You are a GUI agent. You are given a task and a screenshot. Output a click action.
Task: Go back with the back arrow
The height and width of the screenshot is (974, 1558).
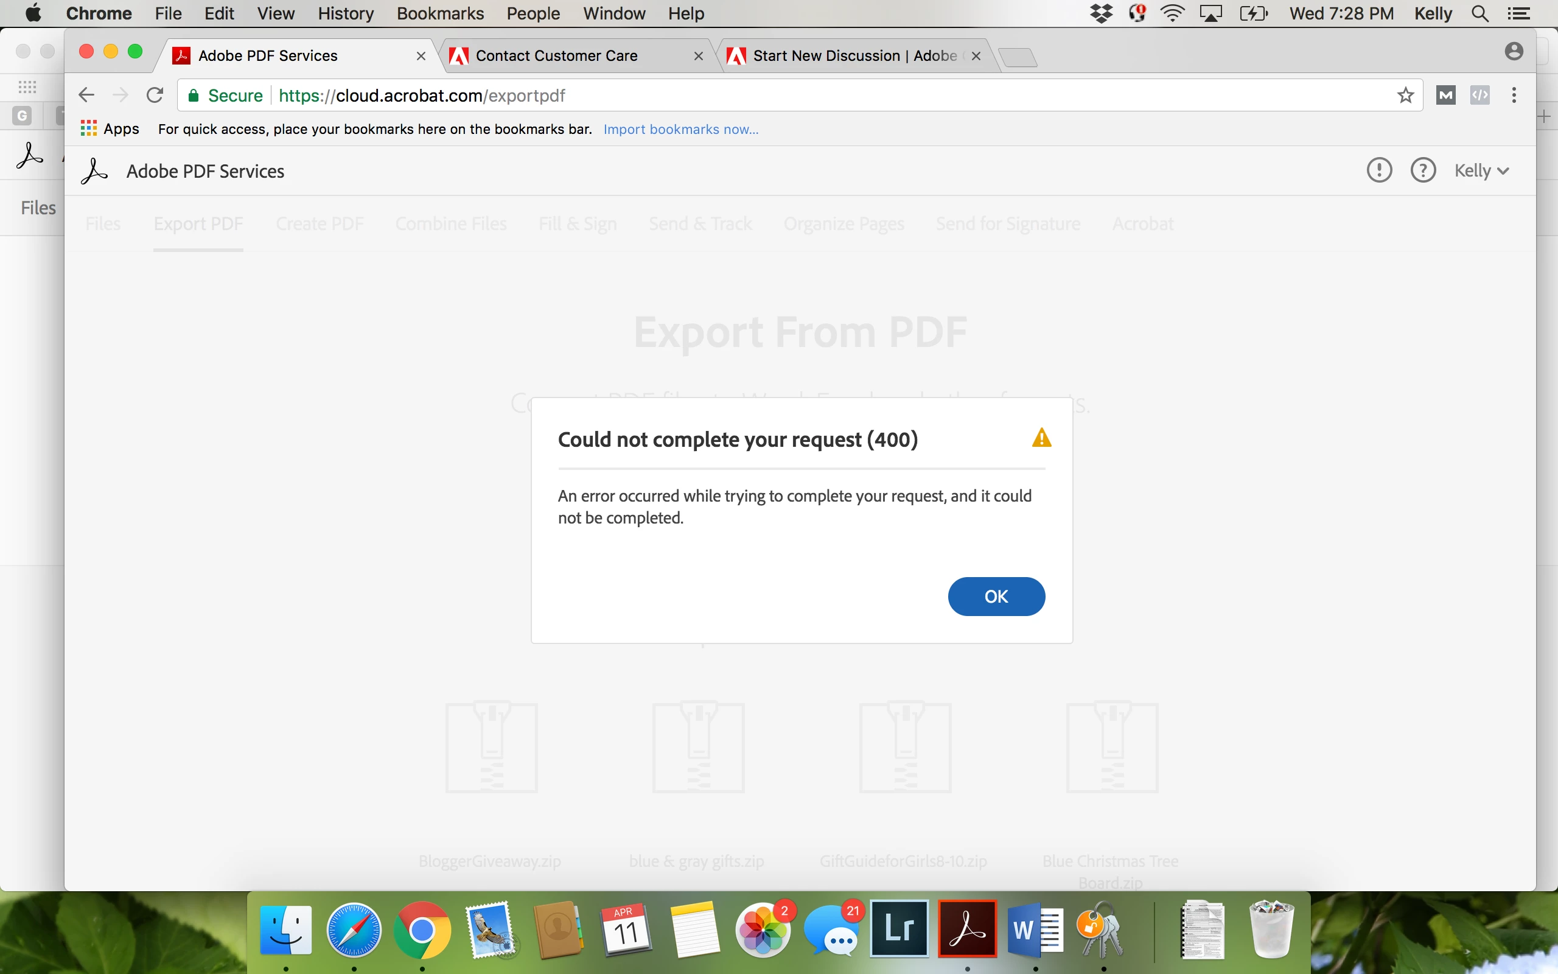86,96
